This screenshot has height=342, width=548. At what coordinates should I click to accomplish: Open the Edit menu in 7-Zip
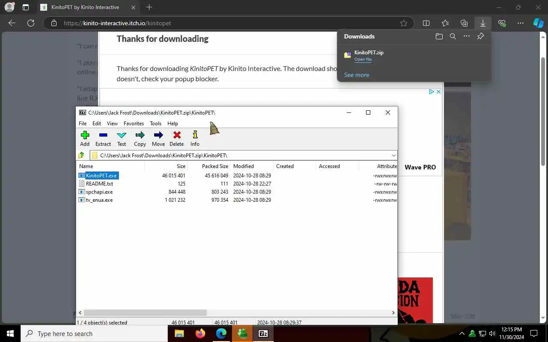coord(97,124)
